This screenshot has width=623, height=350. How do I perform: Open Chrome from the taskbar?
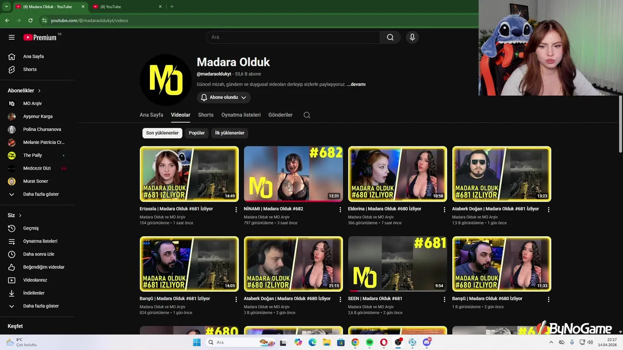click(355, 342)
